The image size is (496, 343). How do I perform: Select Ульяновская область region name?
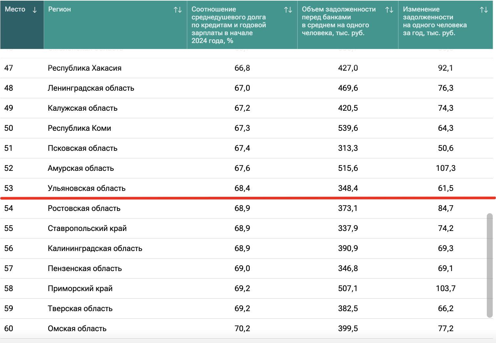(x=87, y=188)
